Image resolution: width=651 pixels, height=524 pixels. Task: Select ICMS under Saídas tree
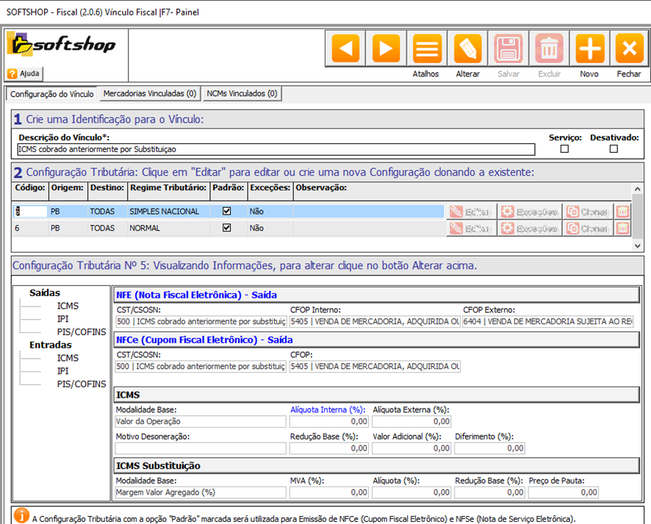point(68,306)
